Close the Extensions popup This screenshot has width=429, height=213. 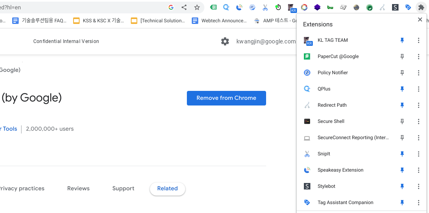coord(420,19)
